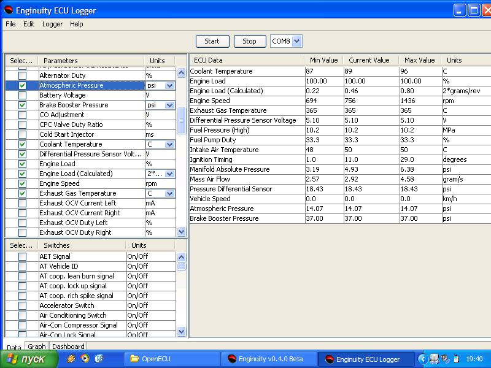Open the OpenECU folder from the taskbar
This screenshot has width=491, height=368.
tap(172, 359)
